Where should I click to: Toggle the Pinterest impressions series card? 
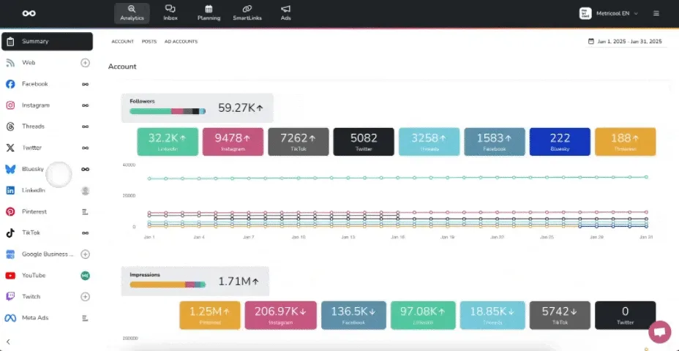pyautogui.click(x=209, y=314)
